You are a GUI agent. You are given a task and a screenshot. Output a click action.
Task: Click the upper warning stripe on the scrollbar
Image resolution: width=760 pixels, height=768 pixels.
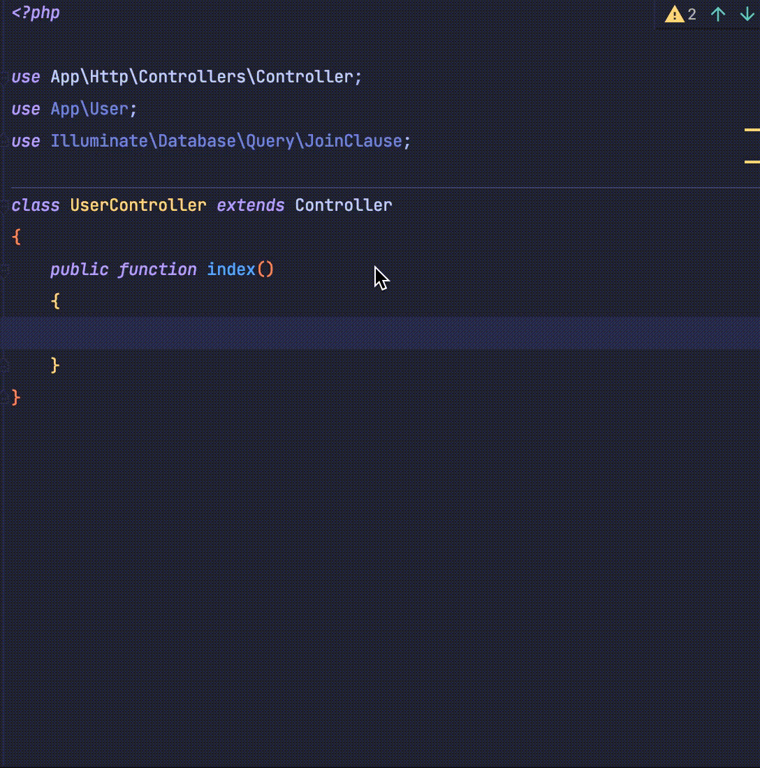pos(754,128)
